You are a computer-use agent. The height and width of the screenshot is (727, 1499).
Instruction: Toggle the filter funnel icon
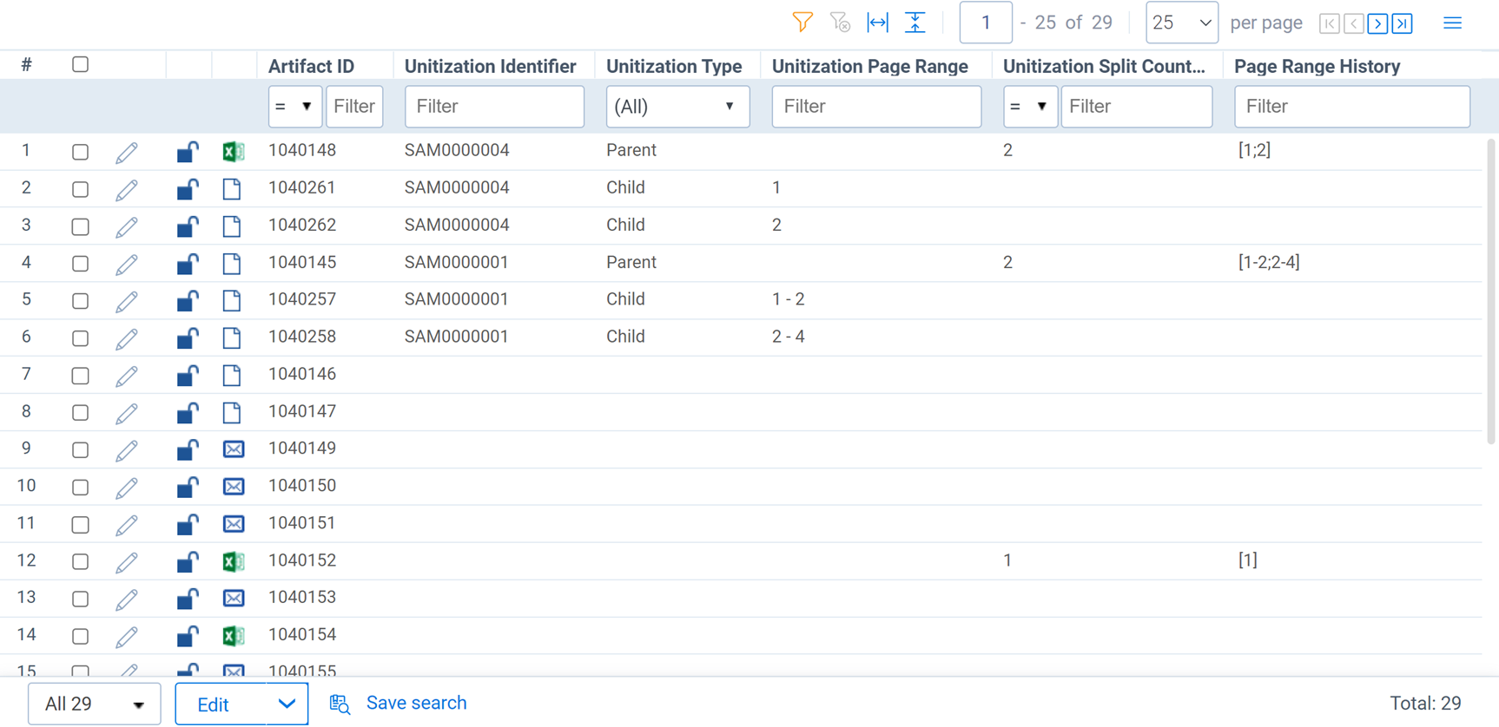(x=802, y=23)
